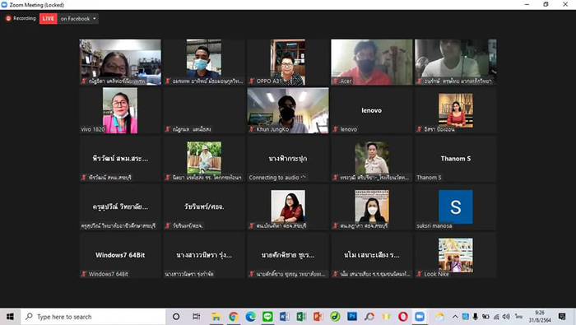Open the 'on Facebook' live stream dropdown
Viewport: 576px width, 325px height.
[x=78, y=18]
